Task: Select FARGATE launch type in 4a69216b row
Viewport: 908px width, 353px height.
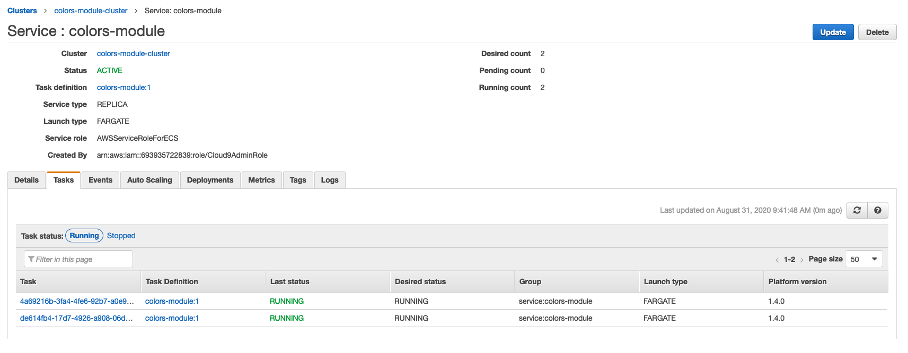Action: [x=659, y=301]
